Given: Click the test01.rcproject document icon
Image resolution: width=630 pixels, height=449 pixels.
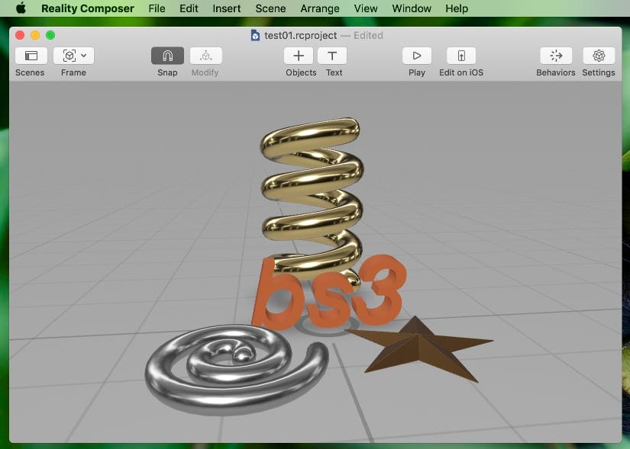Looking at the screenshot, I should (255, 35).
